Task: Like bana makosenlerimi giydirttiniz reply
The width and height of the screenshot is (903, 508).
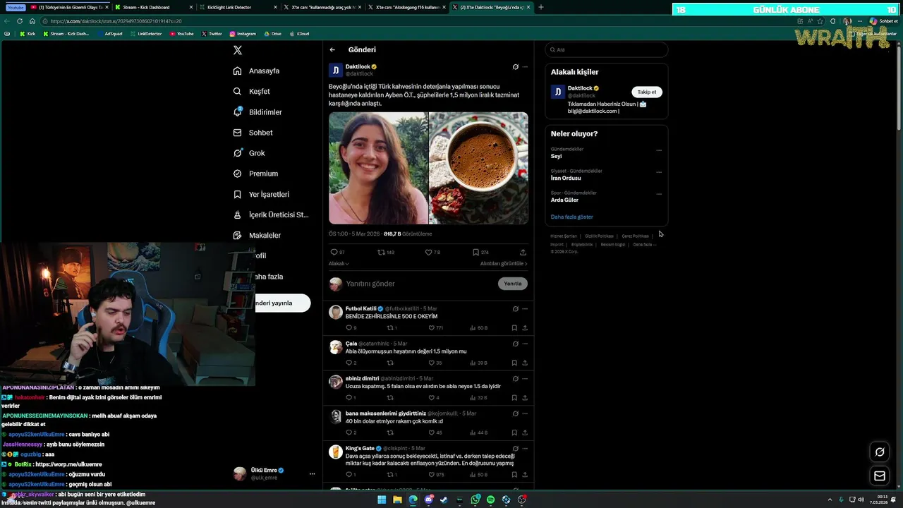Action: coord(435,433)
